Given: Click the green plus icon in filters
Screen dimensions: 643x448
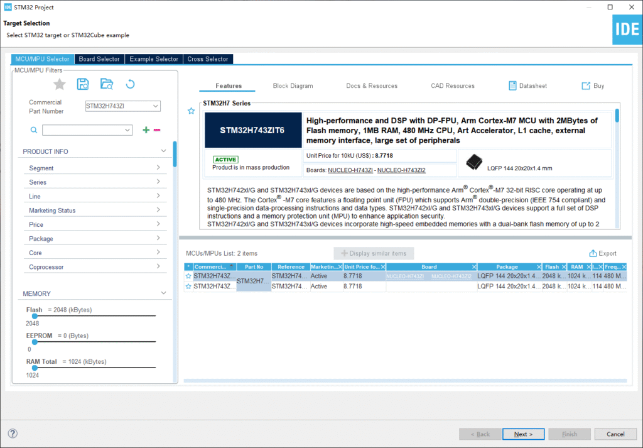Looking at the screenshot, I should [146, 130].
